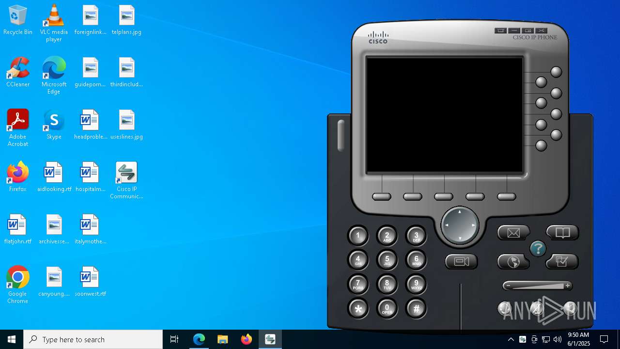Click the navigation pad right arrow
Screen dimensions: 620x349
click(x=473, y=225)
